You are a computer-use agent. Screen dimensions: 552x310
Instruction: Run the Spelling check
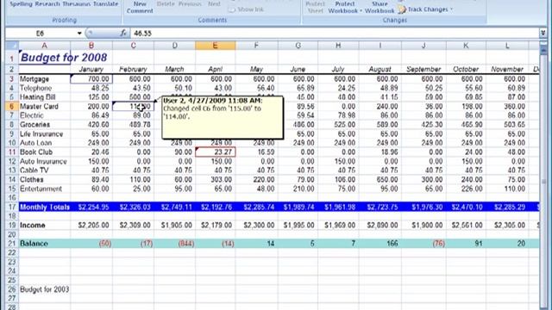[x=21, y=3]
